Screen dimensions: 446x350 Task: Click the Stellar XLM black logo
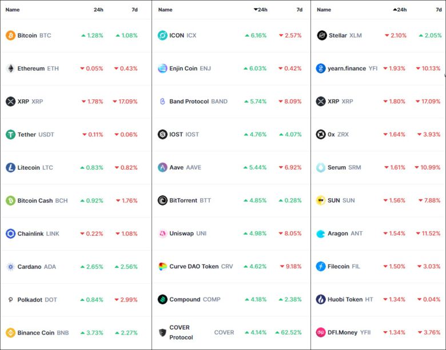click(321, 35)
